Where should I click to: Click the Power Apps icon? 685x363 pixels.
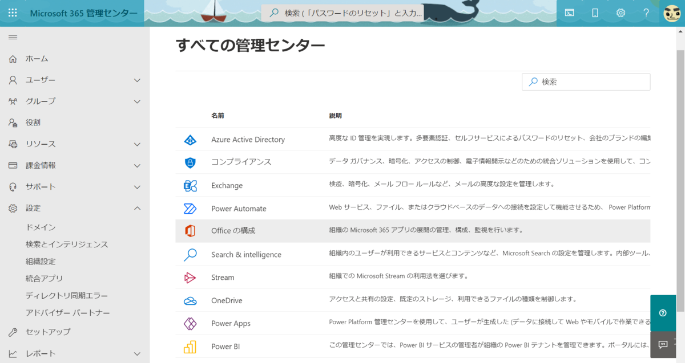point(190,323)
